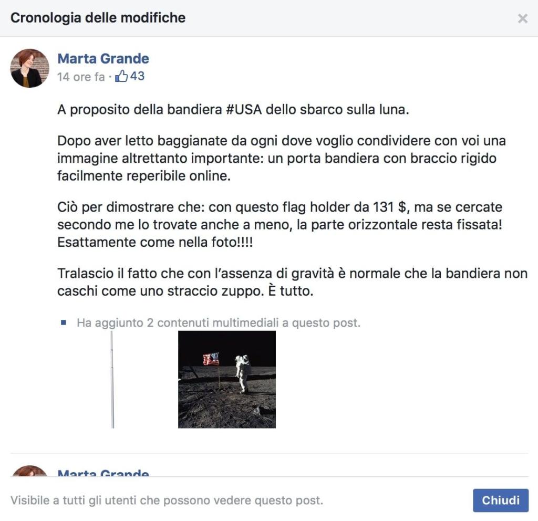The image size is (538, 521).
Task: Click the words 'sbarco sulla luna' in first line
Action: [354, 110]
